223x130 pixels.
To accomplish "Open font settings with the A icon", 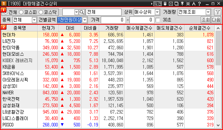I will [x=194, y=4].
